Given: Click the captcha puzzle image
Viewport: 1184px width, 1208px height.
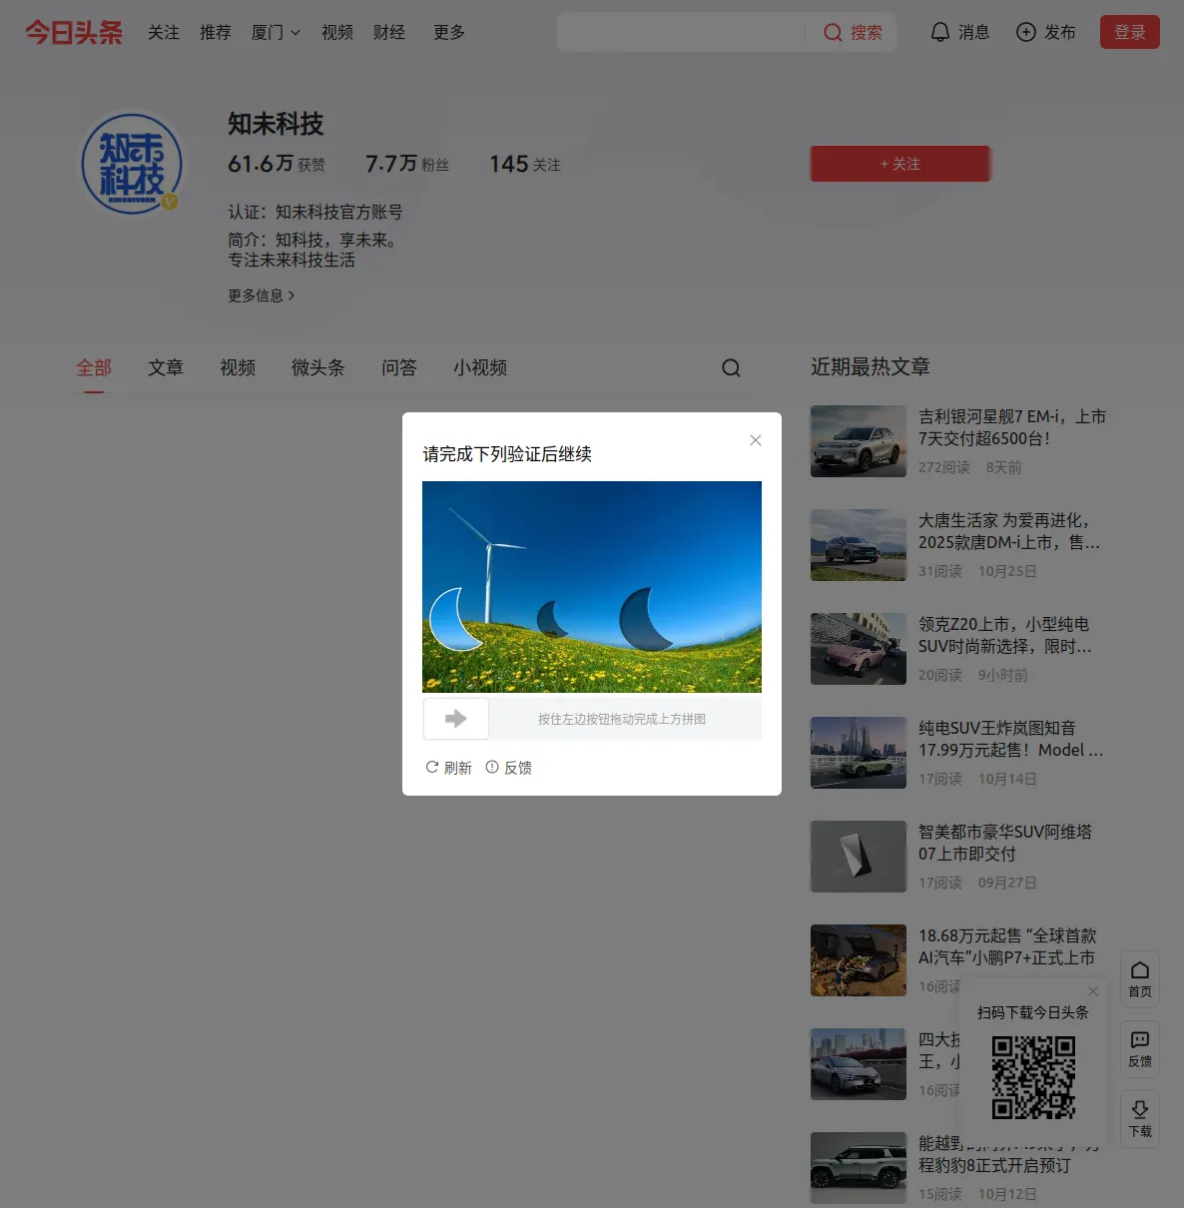Looking at the screenshot, I should coord(592,587).
